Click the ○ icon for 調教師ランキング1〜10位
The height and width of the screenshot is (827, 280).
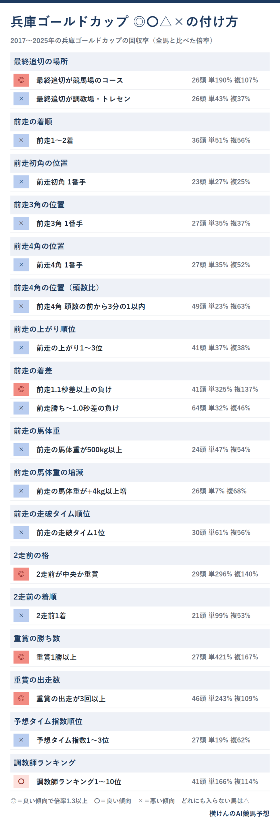pyautogui.click(x=21, y=781)
